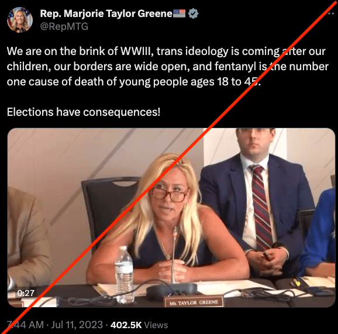Click the 0:27 video duration badge
The height and width of the screenshot is (334, 338).
tap(26, 293)
